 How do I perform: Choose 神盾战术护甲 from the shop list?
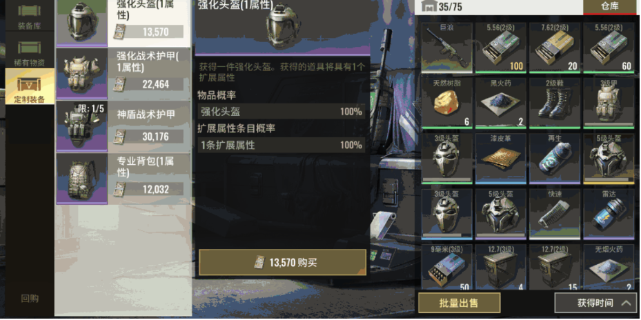[x=124, y=126]
